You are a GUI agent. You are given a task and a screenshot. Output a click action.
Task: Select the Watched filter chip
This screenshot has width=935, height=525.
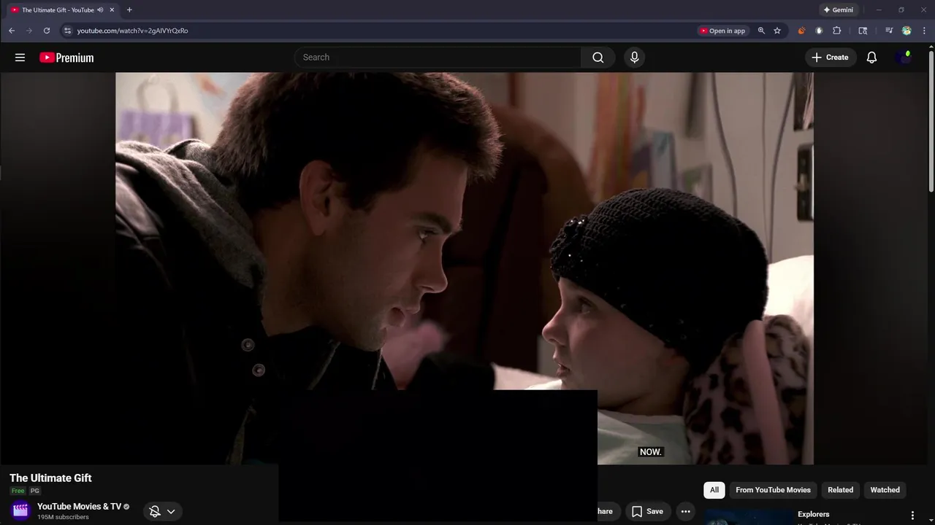click(x=885, y=490)
